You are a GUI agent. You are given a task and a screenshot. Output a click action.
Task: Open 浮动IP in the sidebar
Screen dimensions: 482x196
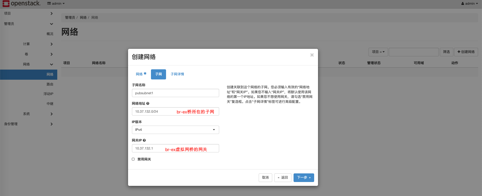[48, 94]
